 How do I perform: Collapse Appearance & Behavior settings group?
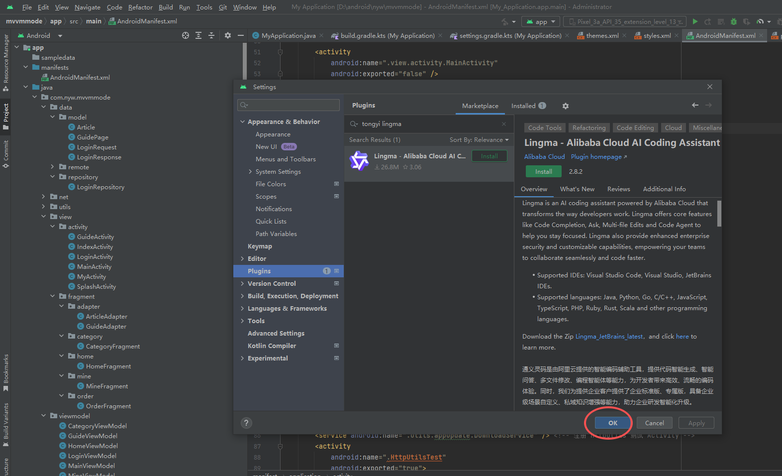[242, 122]
